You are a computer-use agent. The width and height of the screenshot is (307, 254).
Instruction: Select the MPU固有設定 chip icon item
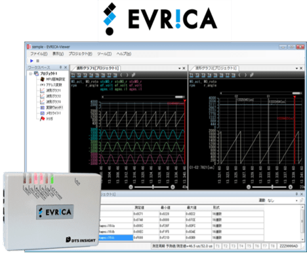43,79
